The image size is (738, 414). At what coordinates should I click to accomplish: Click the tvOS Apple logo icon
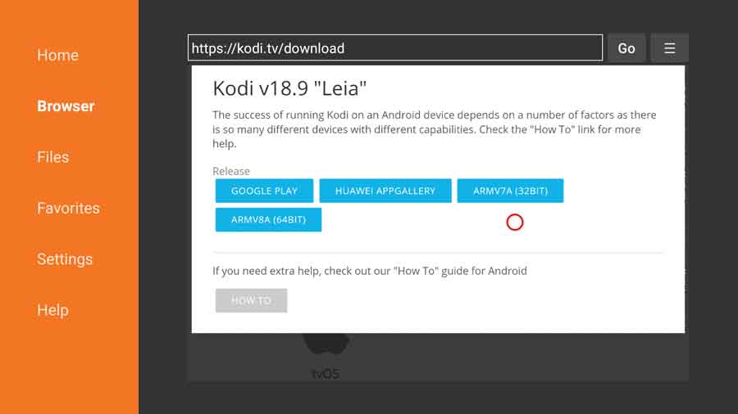click(326, 344)
